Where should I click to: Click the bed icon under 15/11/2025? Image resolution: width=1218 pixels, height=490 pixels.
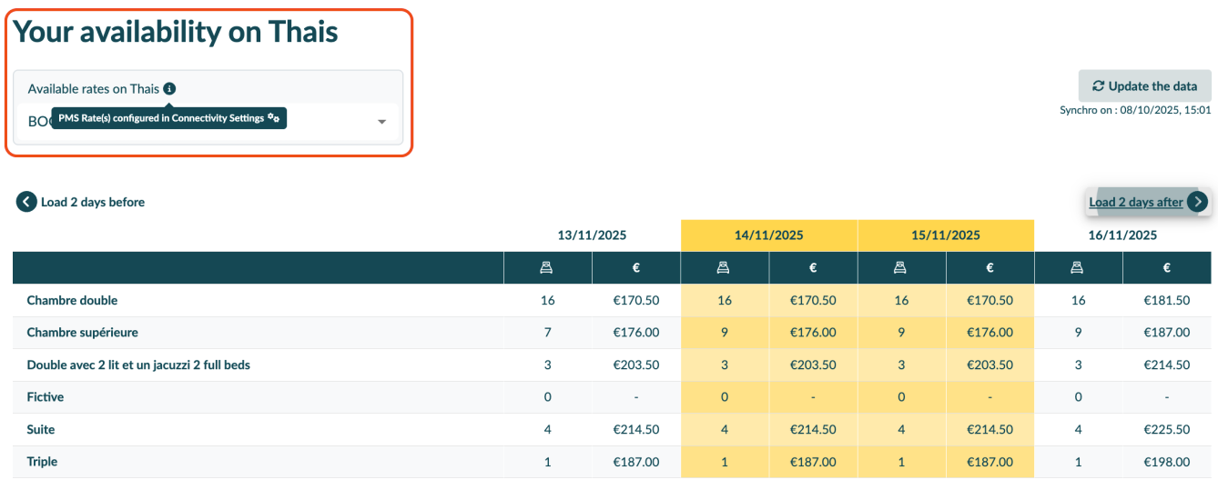point(901,268)
